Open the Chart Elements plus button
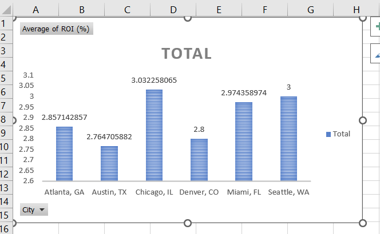This screenshot has width=380, height=234. pos(375,26)
